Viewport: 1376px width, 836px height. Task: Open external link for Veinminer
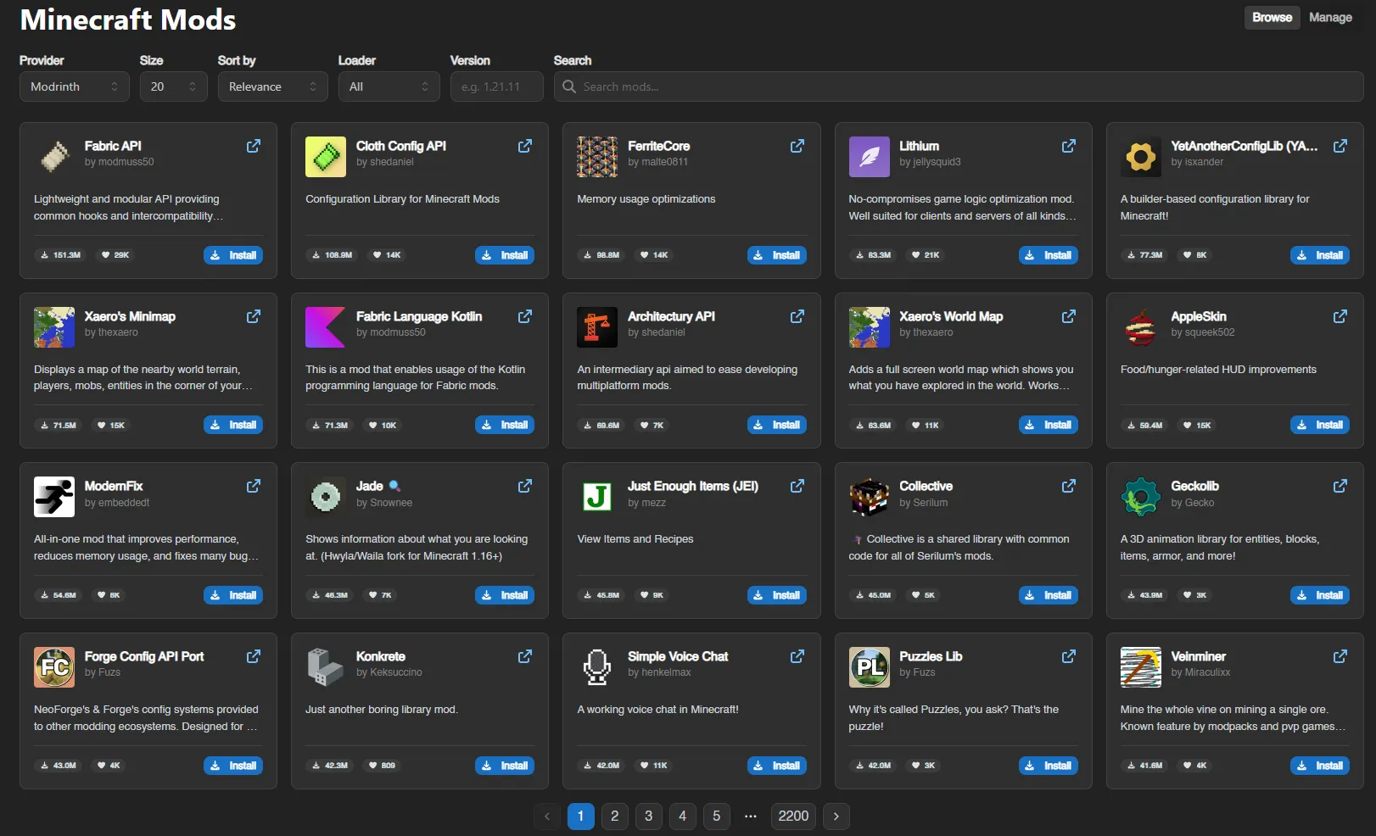point(1340,656)
